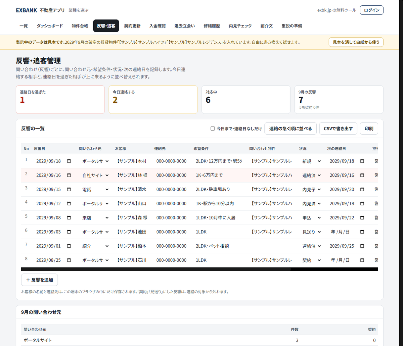Click empty 問い合わせ物件 field in 橋本 row
The image size is (403, 346).
(x=272, y=246)
